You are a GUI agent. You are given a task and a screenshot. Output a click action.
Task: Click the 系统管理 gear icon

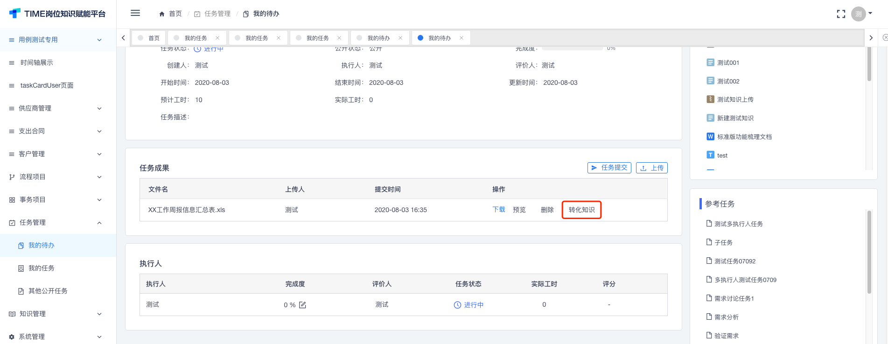pos(12,337)
